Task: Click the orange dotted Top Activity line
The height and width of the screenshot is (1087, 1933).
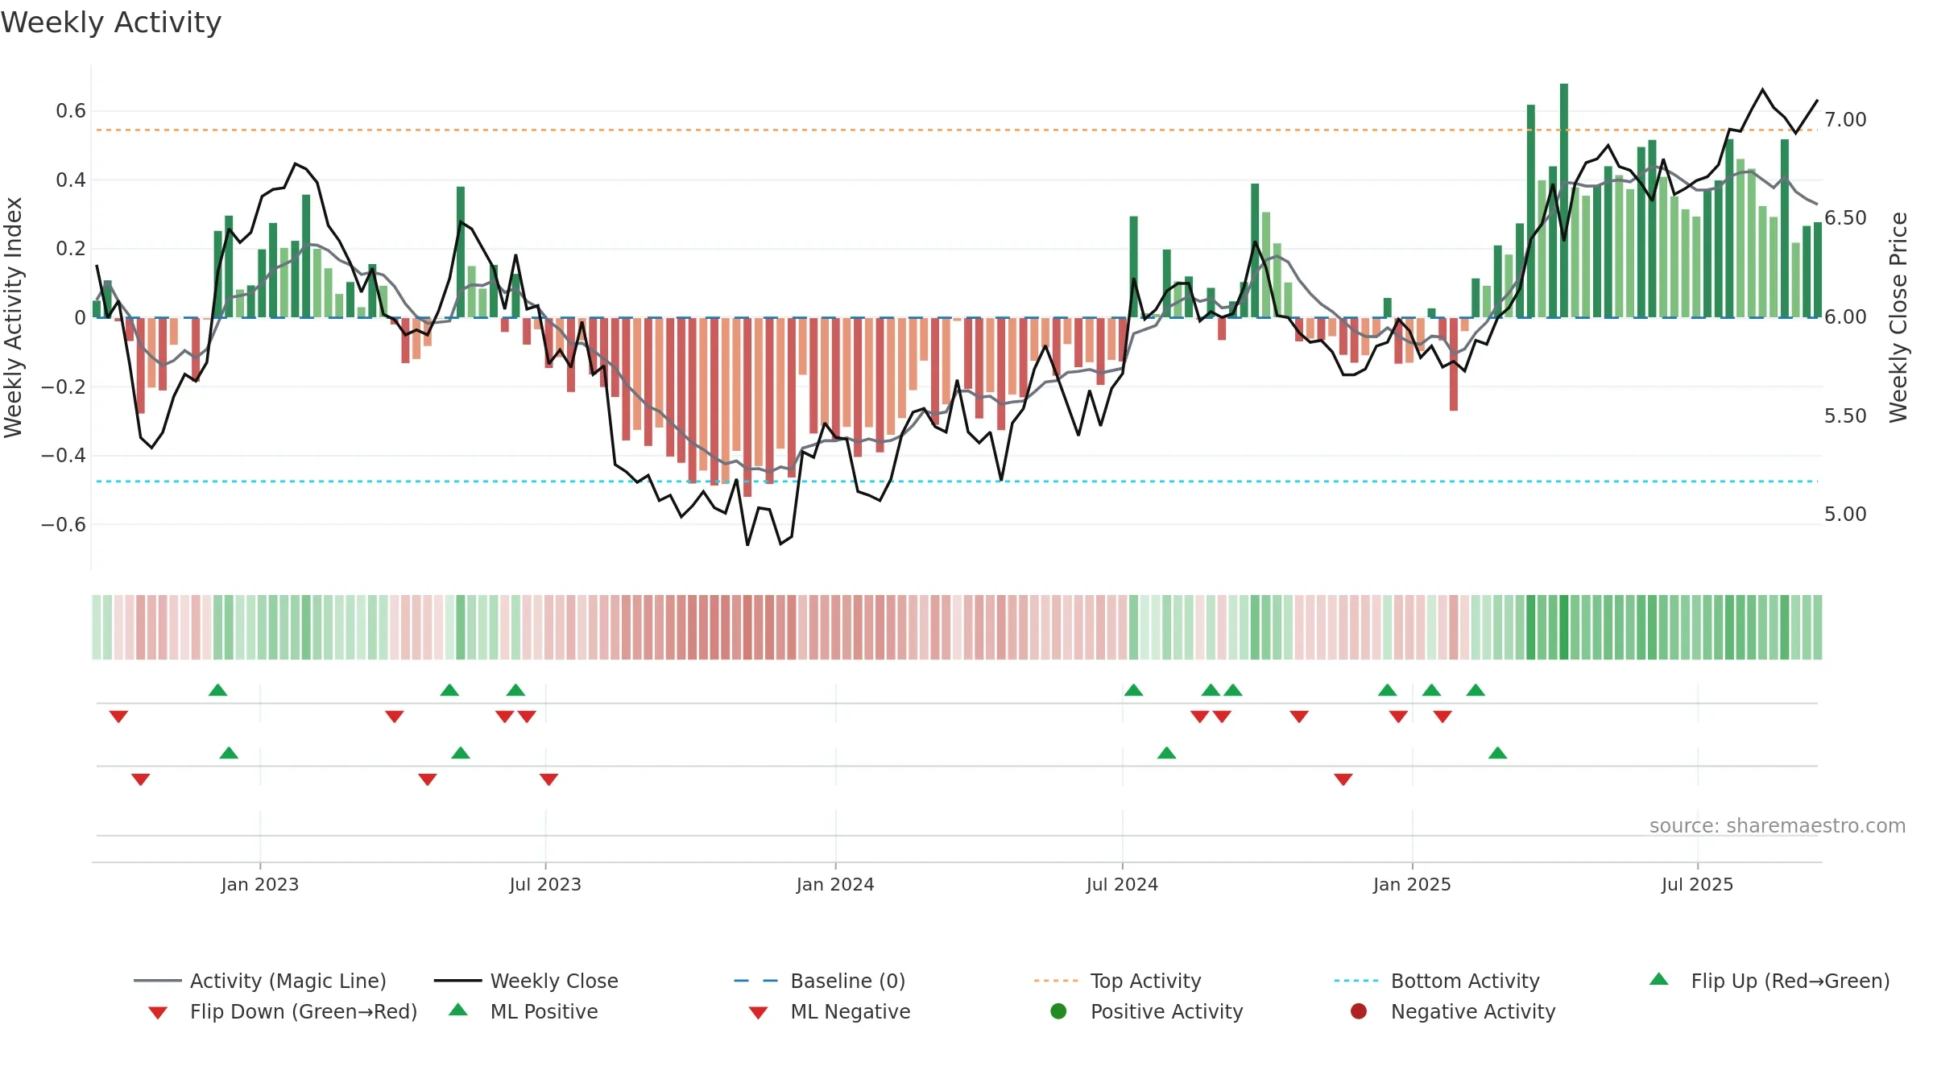Action: [x=957, y=130]
